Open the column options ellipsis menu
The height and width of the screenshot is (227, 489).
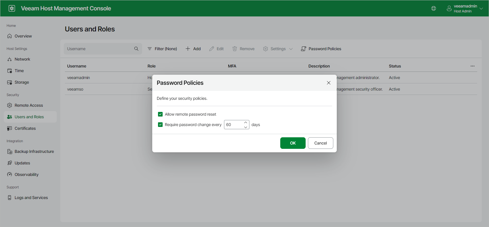[473, 66]
